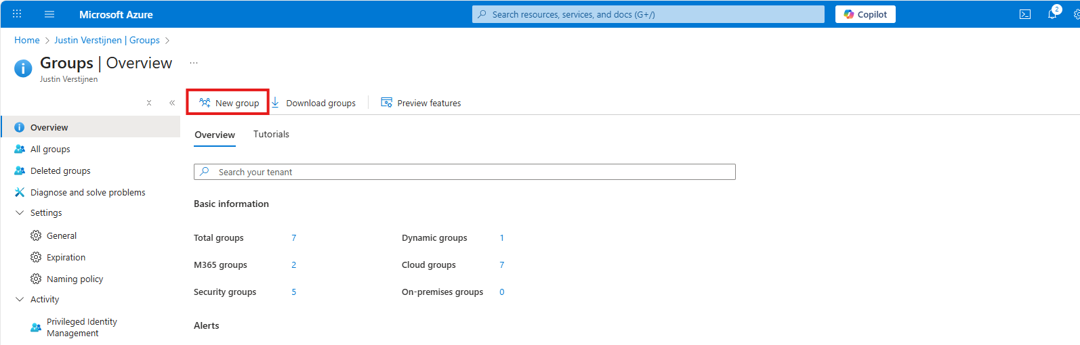
Task: Launch Cloud Shell from the top bar
Action: pos(1025,14)
